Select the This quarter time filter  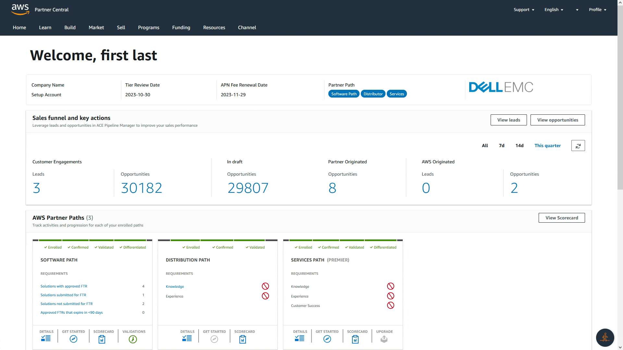pos(548,146)
